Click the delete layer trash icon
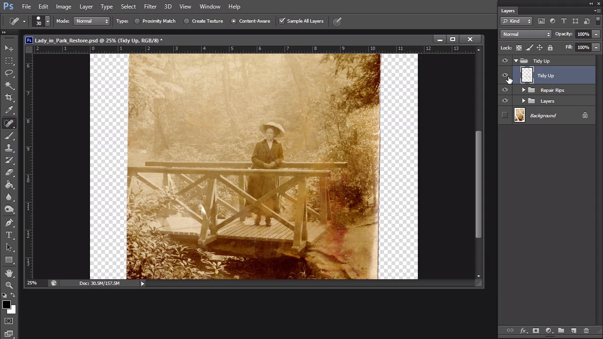Viewport: 603px width, 339px height. click(586, 331)
